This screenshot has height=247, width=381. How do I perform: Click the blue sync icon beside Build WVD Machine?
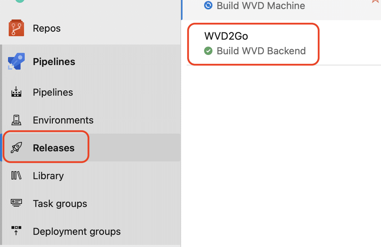(208, 5)
